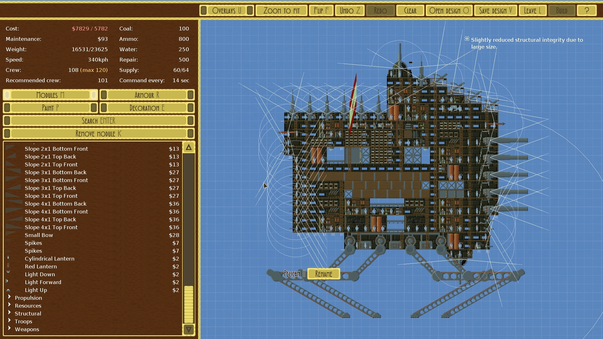Open the Paint tab
The width and height of the screenshot is (603, 339).
pos(50,108)
